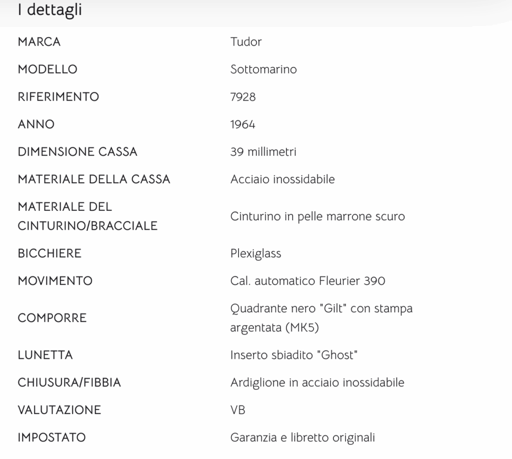Click the "I dettagli" section heading

[49, 10]
